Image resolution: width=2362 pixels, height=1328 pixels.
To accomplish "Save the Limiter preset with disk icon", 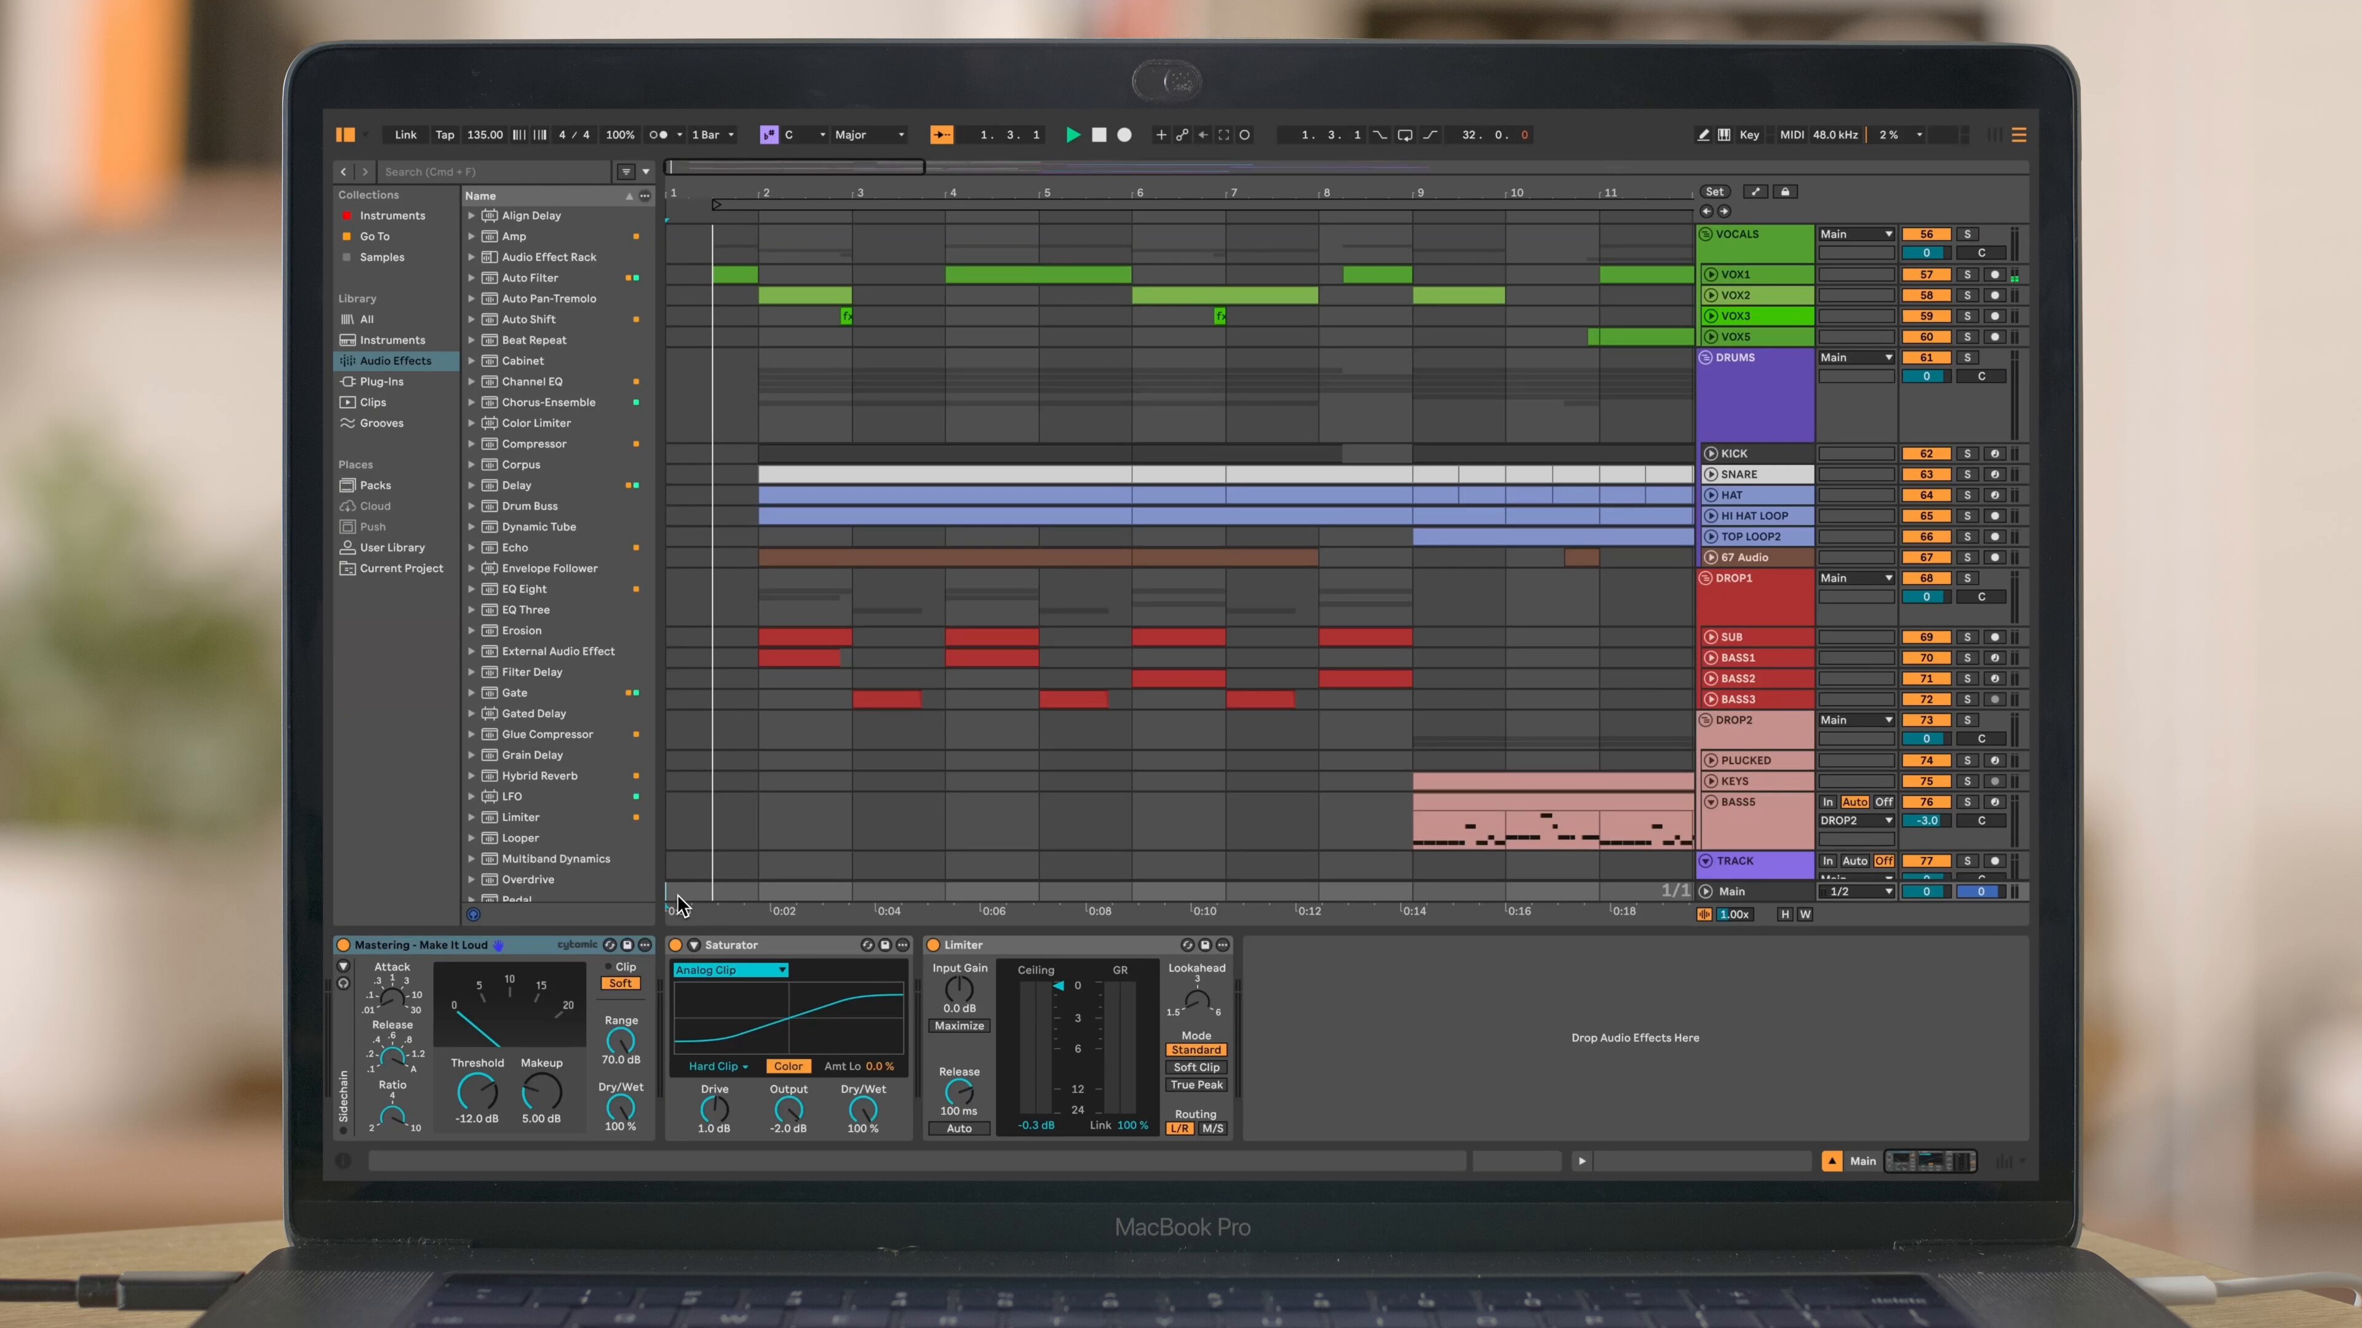I will 1205,945.
